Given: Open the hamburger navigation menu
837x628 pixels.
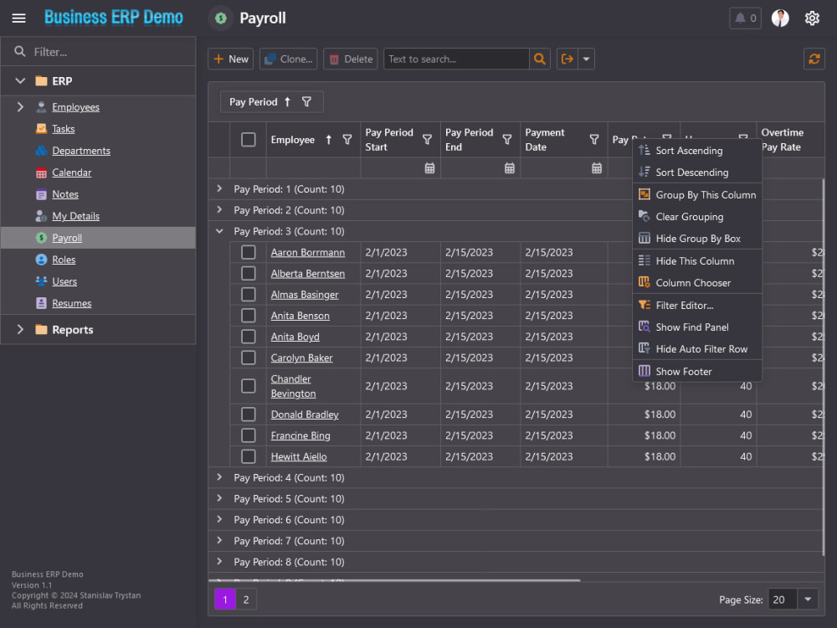Looking at the screenshot, I should 18,18.
